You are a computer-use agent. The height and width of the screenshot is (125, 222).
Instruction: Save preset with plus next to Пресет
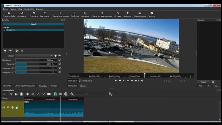pos(55,56)
